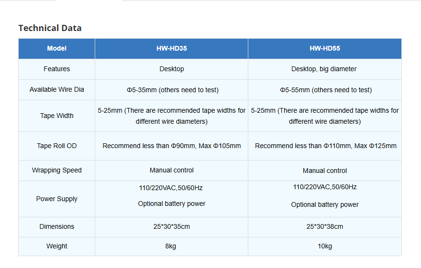Click the Tape Roll OD label
Image resolution: width=421 pixels, height=268 pixels.
point(56,146)
